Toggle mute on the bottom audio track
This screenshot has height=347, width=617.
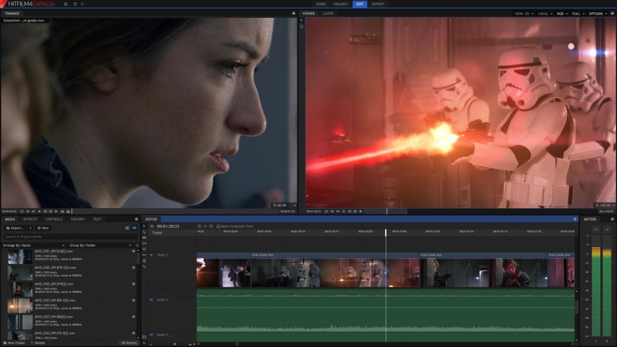pos(151,335)
